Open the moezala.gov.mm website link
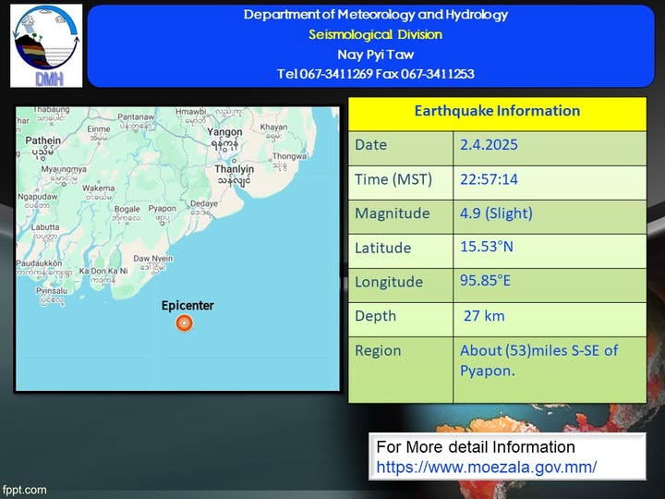 pos(486,467)
